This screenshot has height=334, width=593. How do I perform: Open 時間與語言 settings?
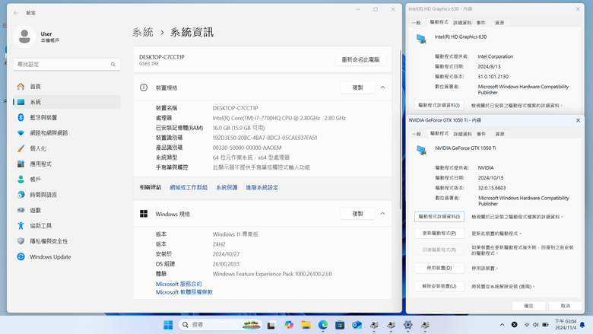click(67, 196)
